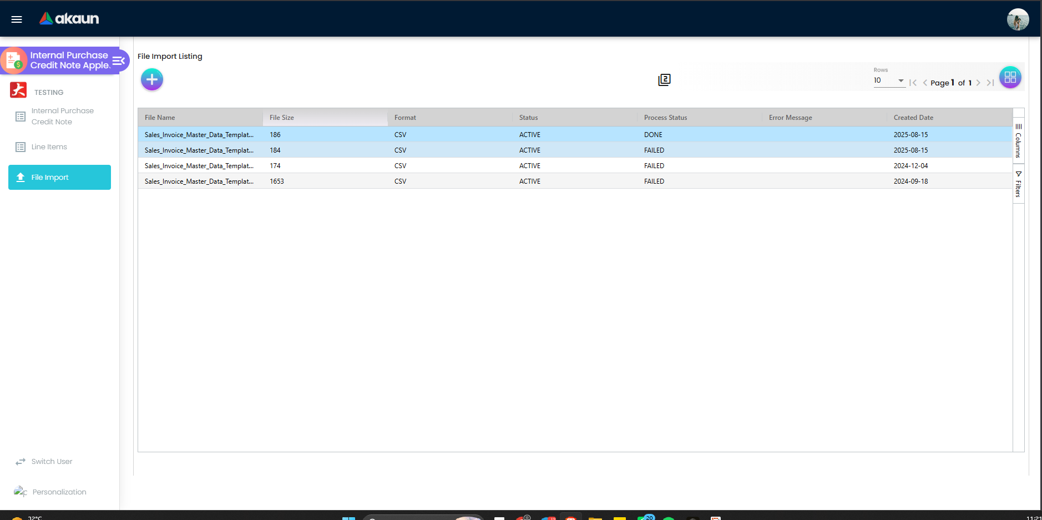This screenshot has height=520, width=1042.
Task: Click FAILED status in the 2024-12-04 row
Action: pos(700,165)
